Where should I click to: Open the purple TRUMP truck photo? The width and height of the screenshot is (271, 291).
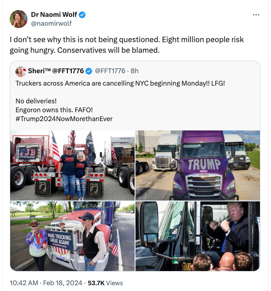197,165
